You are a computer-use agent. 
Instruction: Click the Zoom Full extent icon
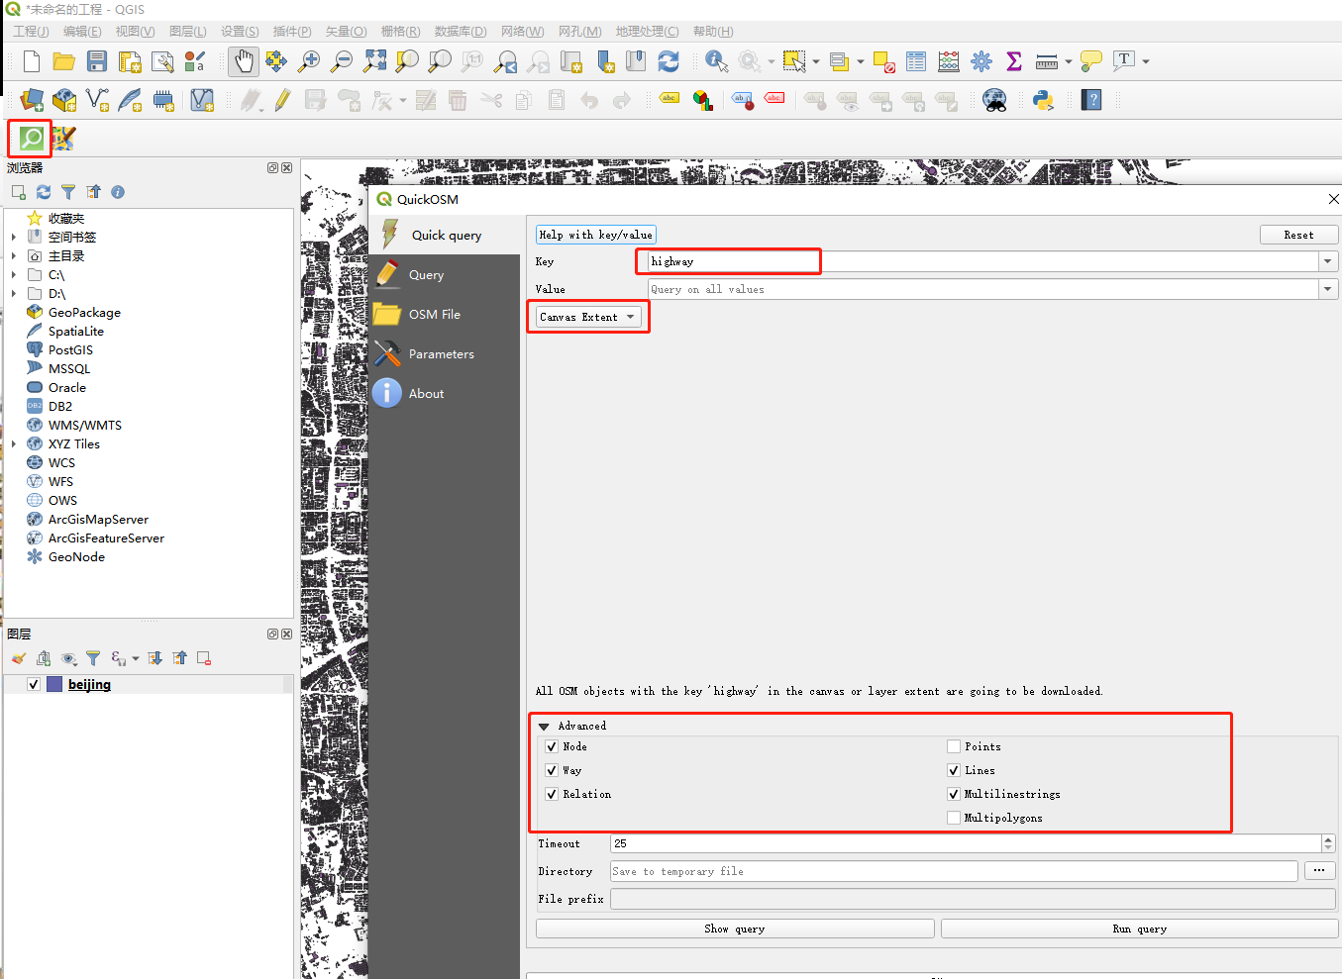click(x=374, y=61)
